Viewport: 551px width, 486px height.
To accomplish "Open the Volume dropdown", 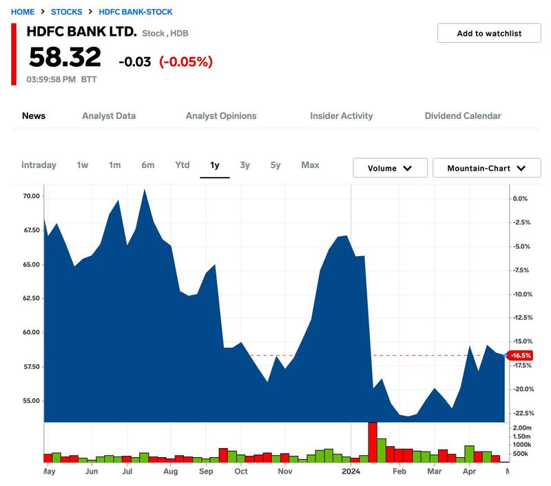I will click(x=390, y=168).
